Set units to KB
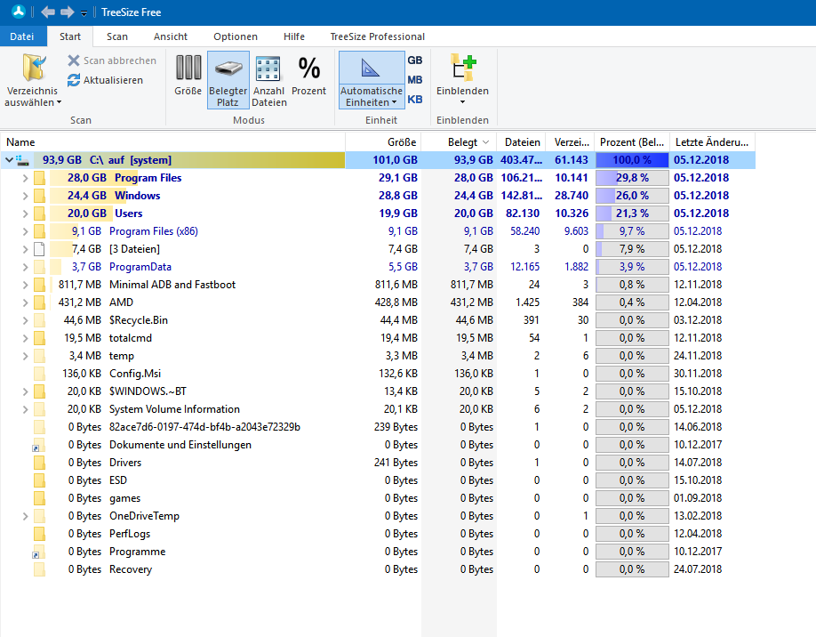 414,100
